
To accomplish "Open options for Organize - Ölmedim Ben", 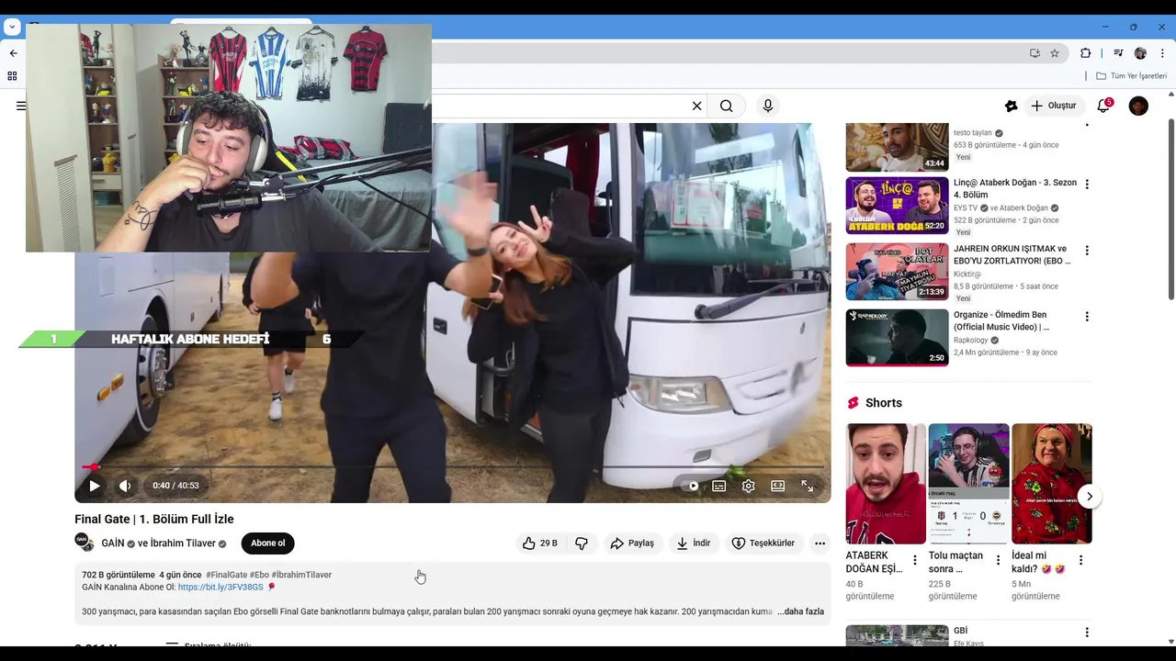I will coord(1087,317).
